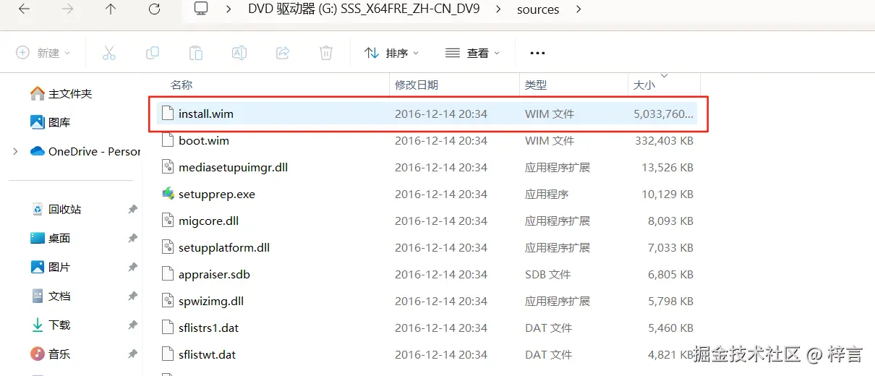Click the migcore.dll file icon
Screen dimensions: 875x376
[x=168, y=221]
